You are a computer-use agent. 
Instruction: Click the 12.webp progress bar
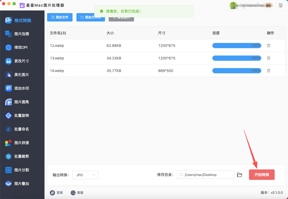click(236, 46)
